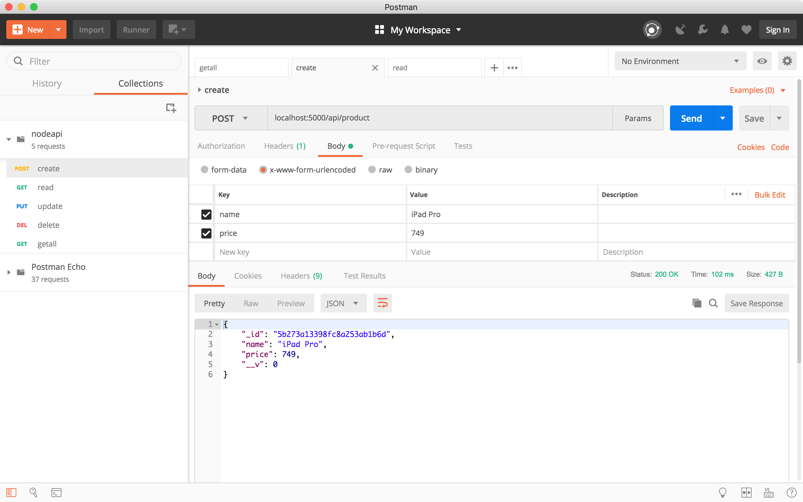Click the Params button
The image size is (803, 502).
coord(638,118)
